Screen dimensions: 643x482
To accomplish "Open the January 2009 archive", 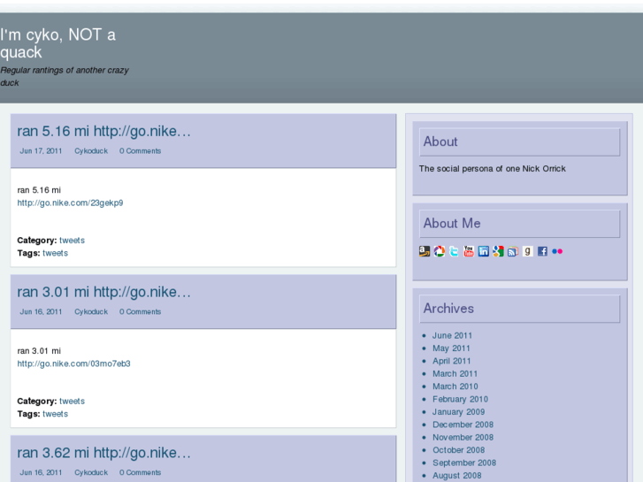I will [458, 412].
